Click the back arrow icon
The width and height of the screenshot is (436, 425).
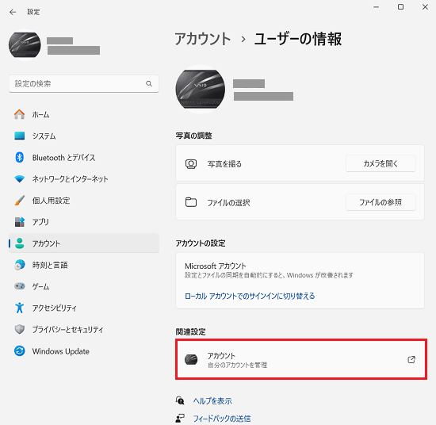(13, 12)
